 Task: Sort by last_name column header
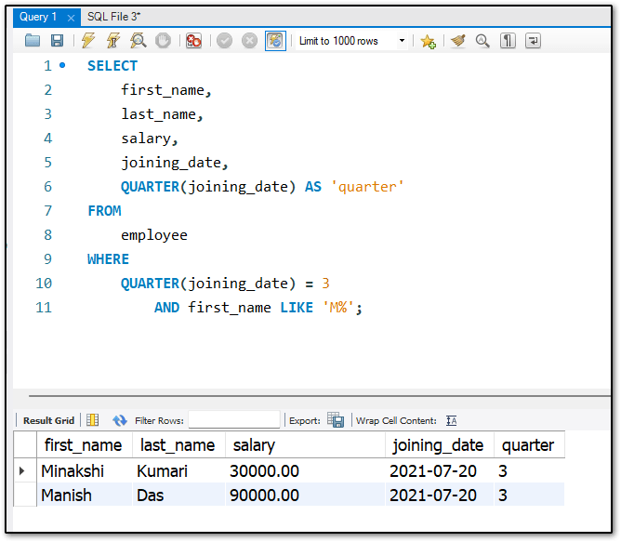pyautogui.click(x=178, y=445)
